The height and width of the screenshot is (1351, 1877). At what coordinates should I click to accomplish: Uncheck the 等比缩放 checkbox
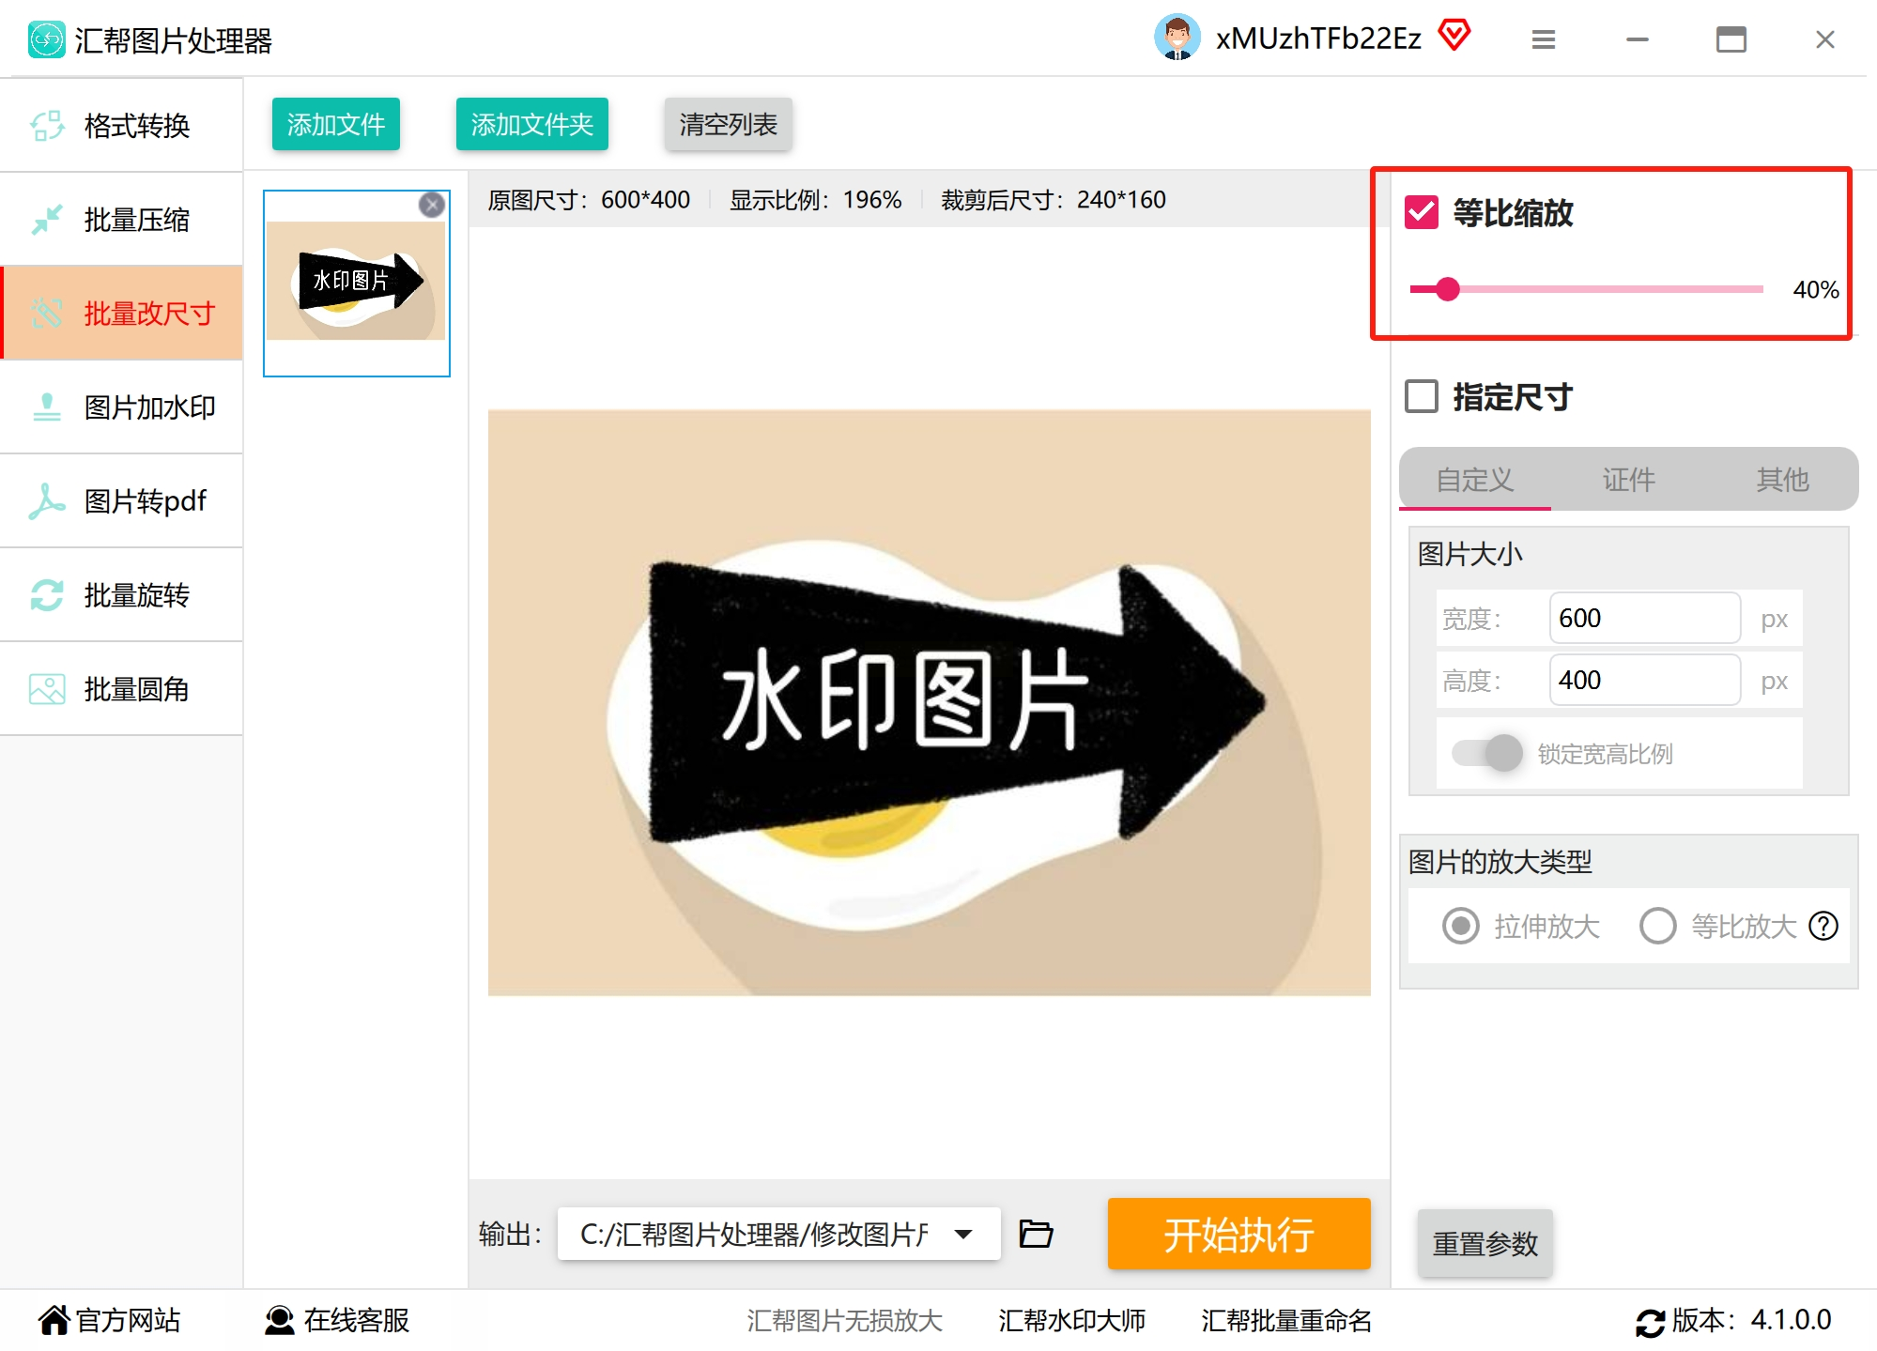[1422, 212]
